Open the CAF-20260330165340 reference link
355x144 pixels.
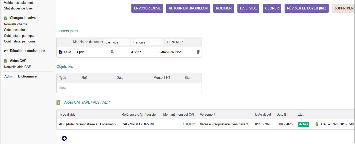click(138, 124)
